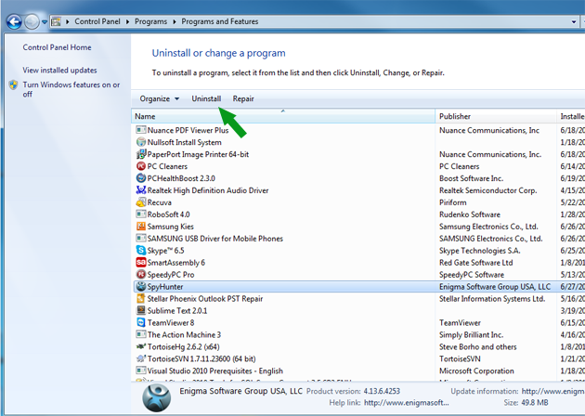The image size is (585, 416).
Task: Click Nuance PDF Viewer Plus icon
Action: (141, 130)
